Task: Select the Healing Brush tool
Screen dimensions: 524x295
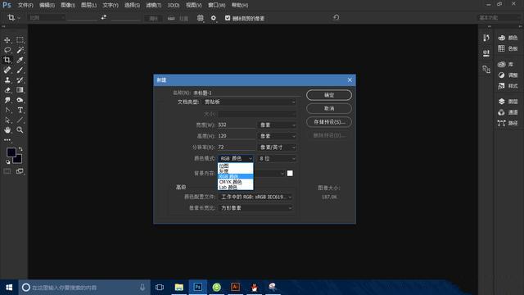Action: (x=7, y=70)
